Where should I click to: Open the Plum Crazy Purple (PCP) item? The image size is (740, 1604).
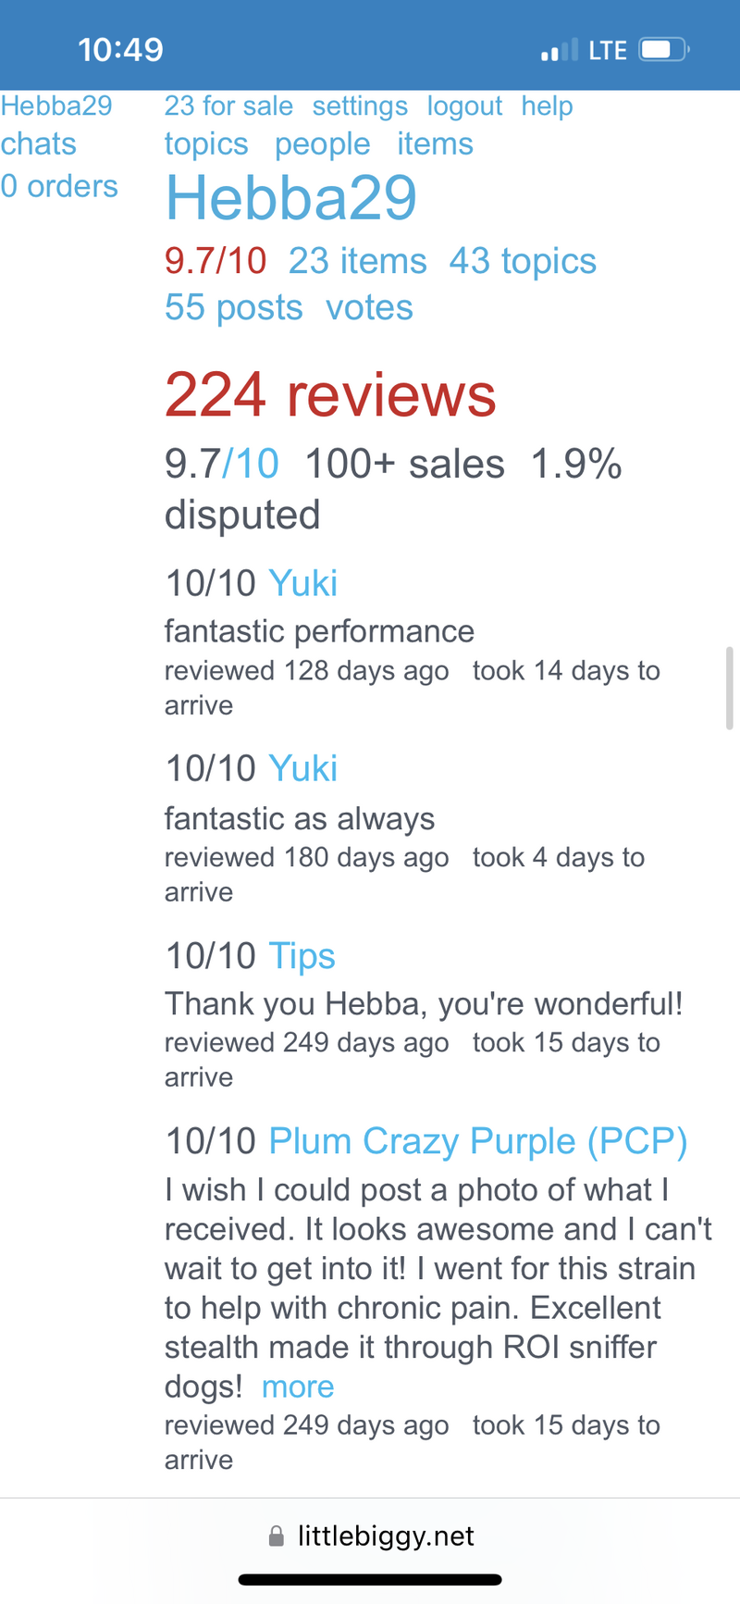coord(477,1141)
